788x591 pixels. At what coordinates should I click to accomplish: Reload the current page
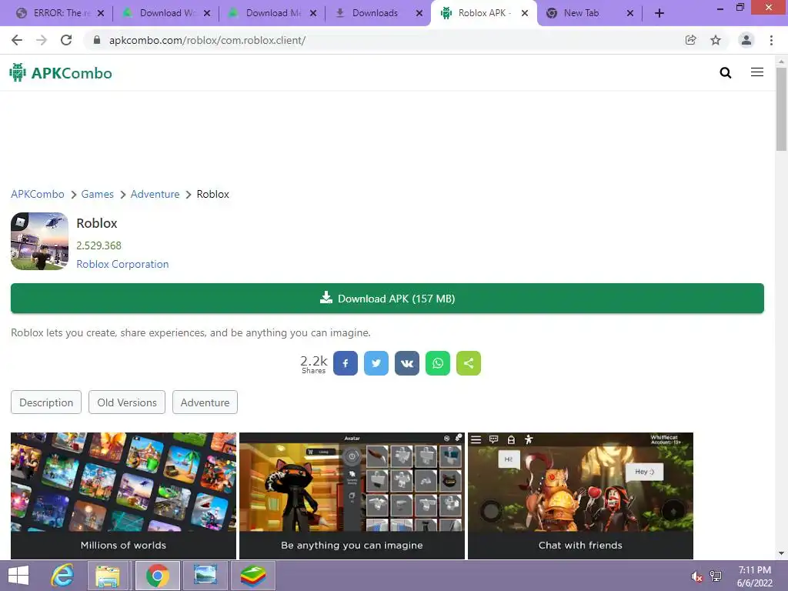[x=66, y=40]
